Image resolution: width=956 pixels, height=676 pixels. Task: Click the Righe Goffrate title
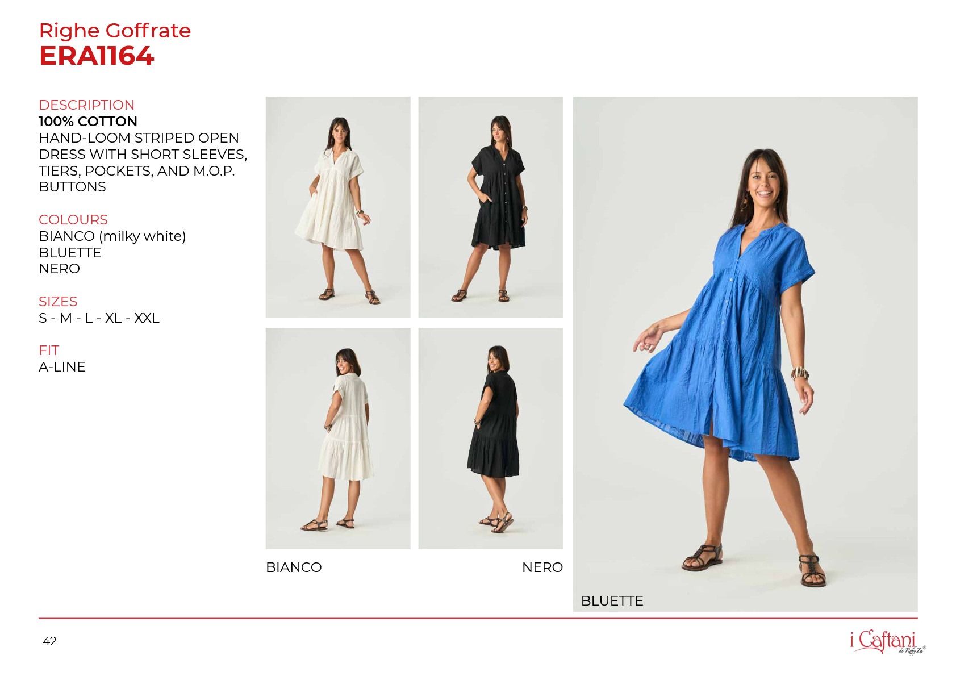[115, 31]
